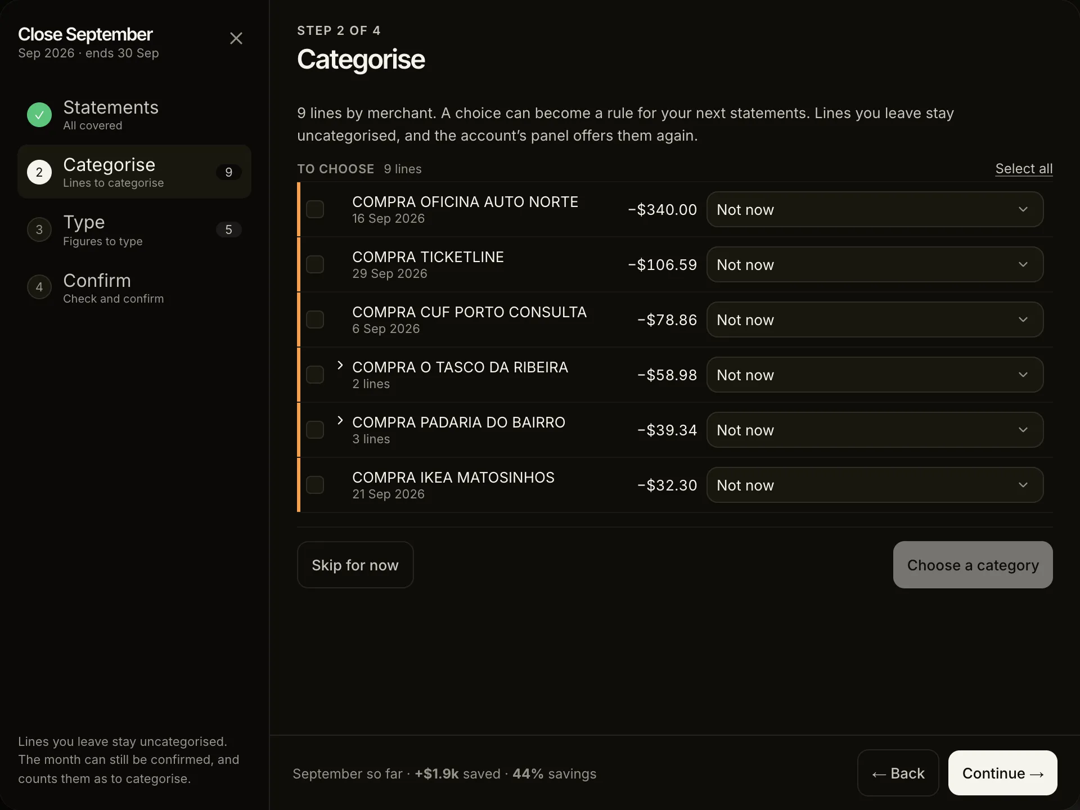
Task: Go to the Confirm step
Action: pos(134,287)
